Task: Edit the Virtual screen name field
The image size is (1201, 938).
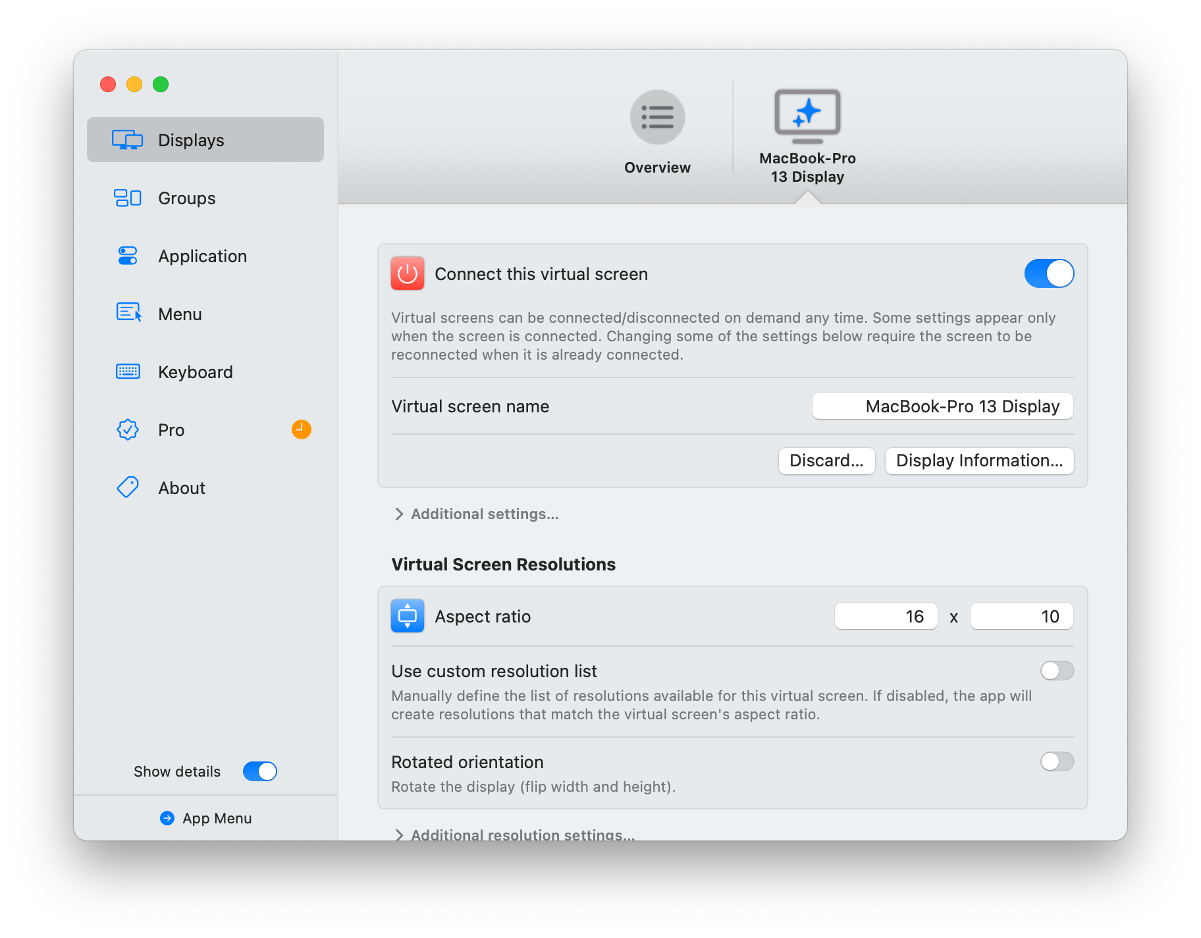Action: [x=942, y=406]
